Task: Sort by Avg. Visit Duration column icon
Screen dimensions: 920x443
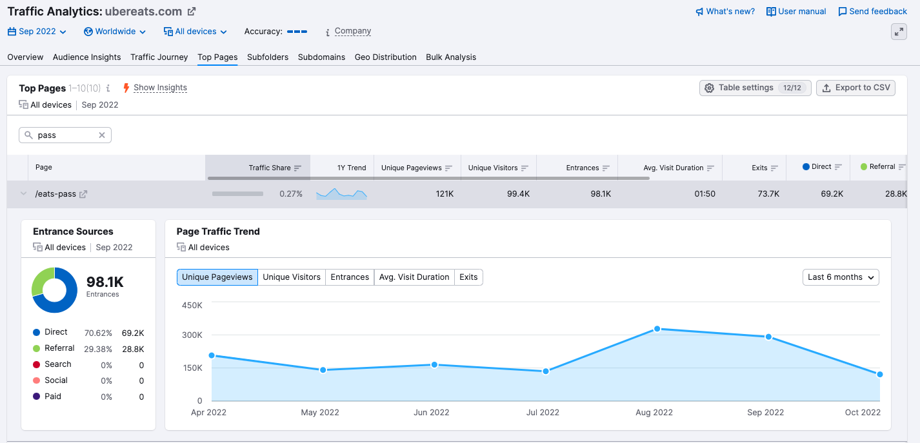Action: [711, 168]
